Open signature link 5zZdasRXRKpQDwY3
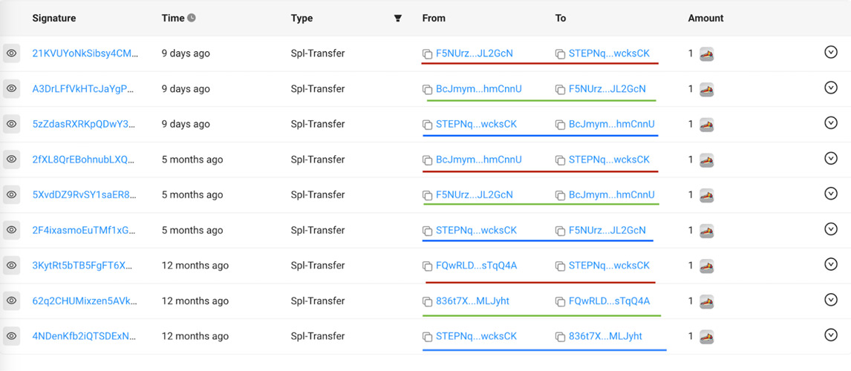This screenshot has height=371, width=851. [x=85, y=124]
